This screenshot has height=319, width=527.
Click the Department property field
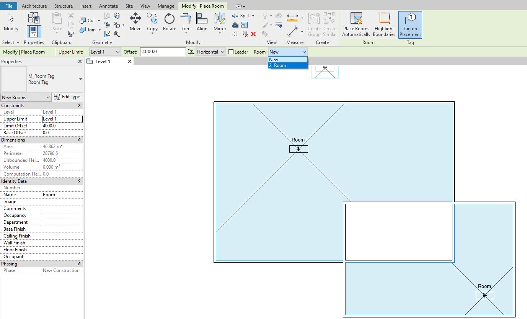pyautogui.click(x=62, y=222)
